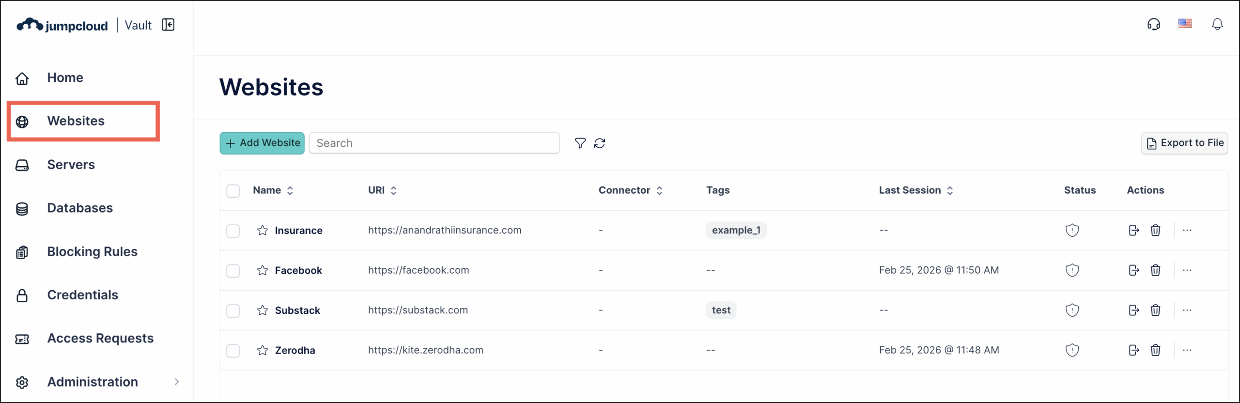Expand the Administration menu
Screen dimensions: 1240x403
92,382
